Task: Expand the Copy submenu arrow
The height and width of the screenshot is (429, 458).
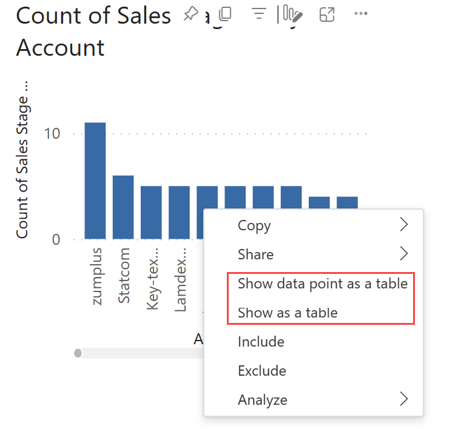Action: pos(404,225)
